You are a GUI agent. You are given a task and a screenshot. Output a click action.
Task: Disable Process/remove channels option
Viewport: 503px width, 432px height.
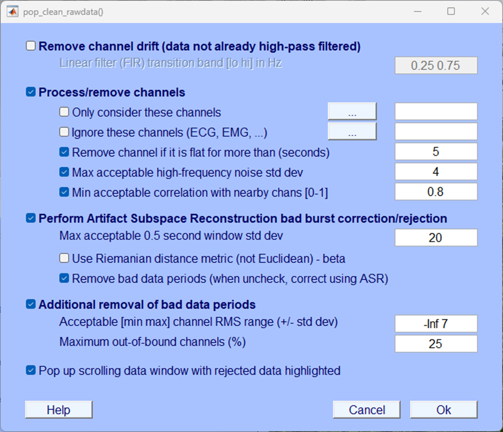(30, 91)
